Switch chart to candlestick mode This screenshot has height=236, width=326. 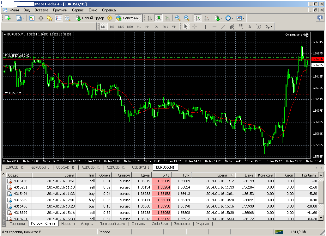[x=159, y=18]
